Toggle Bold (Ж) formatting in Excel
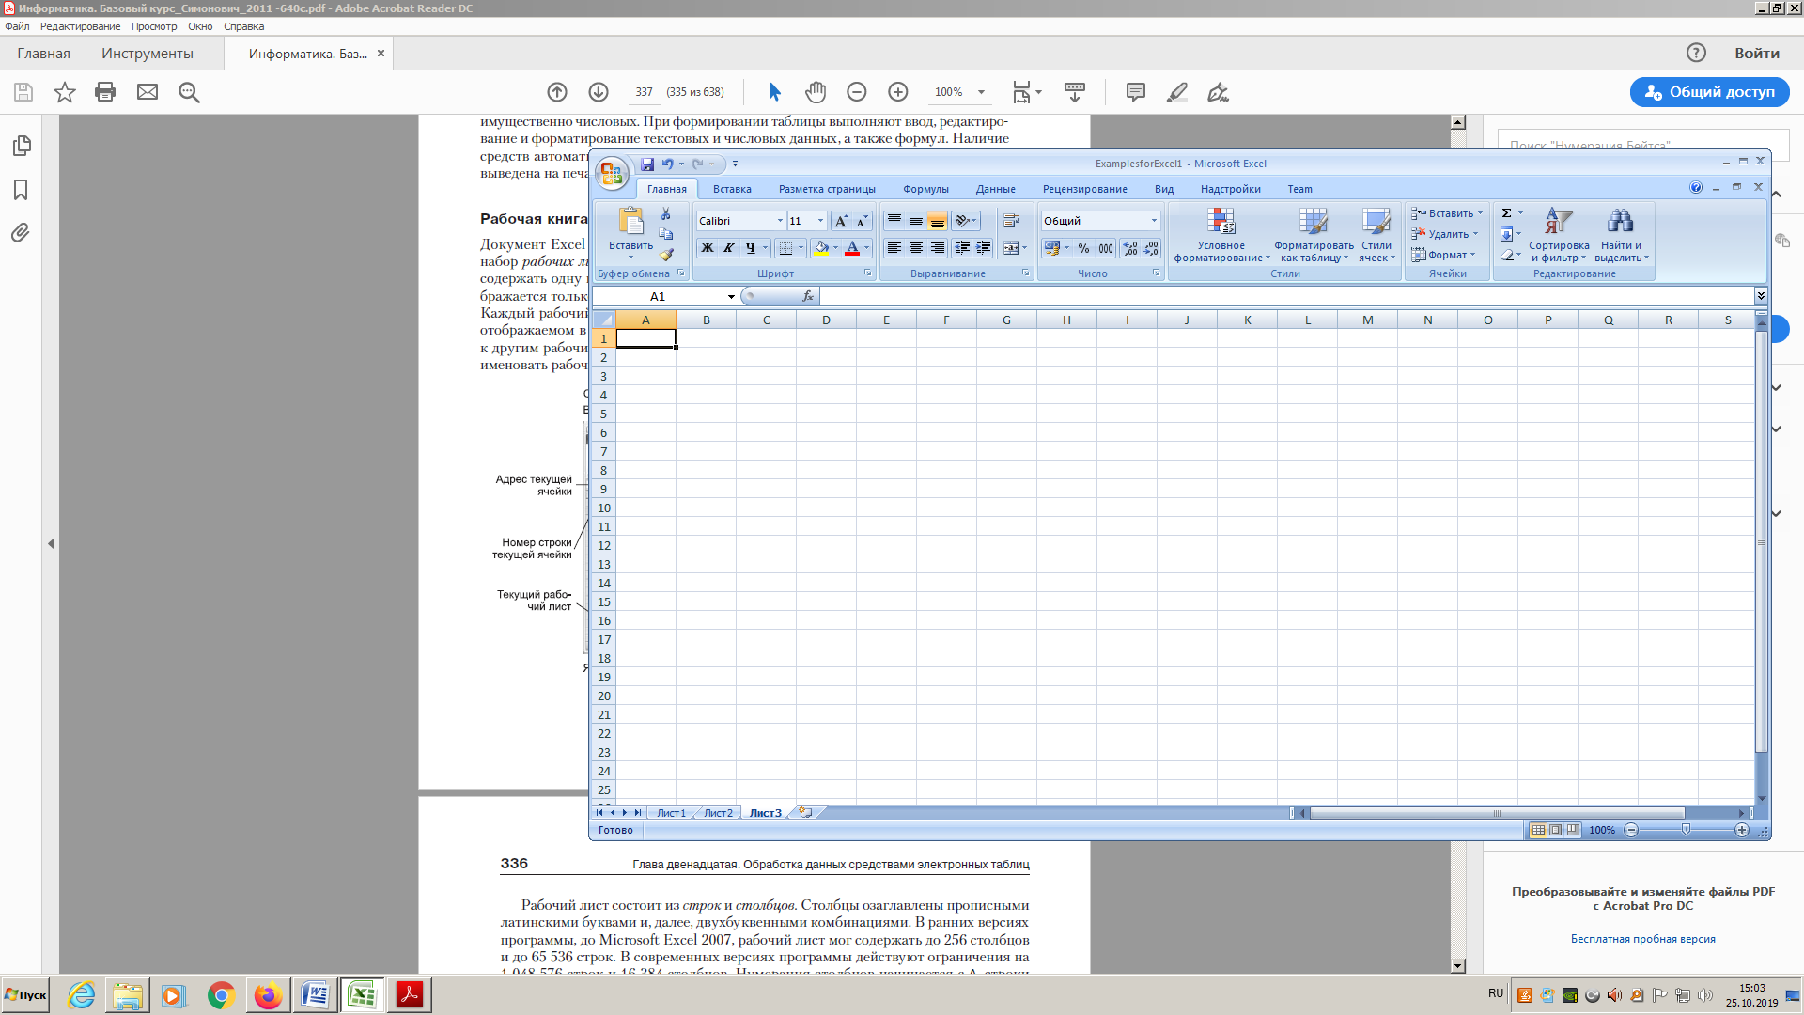 (708, 248)
